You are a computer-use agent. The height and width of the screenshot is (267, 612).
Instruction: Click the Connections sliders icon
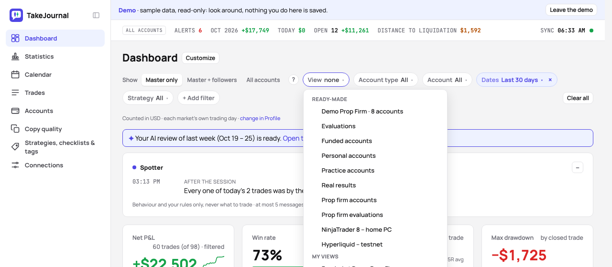[15, 165]
